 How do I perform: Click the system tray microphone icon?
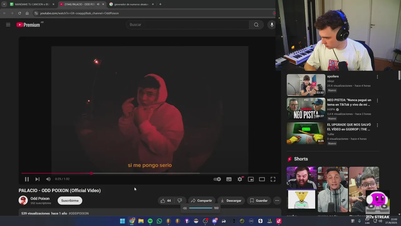pos(359,221)
